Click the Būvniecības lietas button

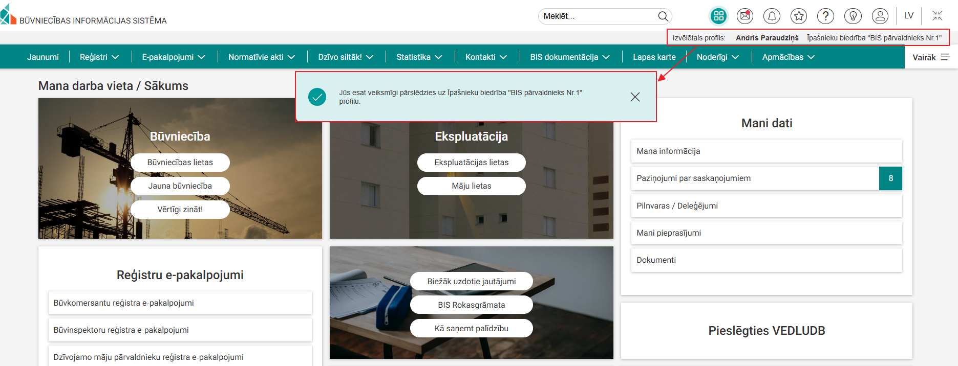pyautogui.click(x=180, y=163)
